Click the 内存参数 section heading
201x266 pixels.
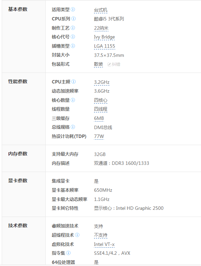pyautogui.click(x=18, y=154)
